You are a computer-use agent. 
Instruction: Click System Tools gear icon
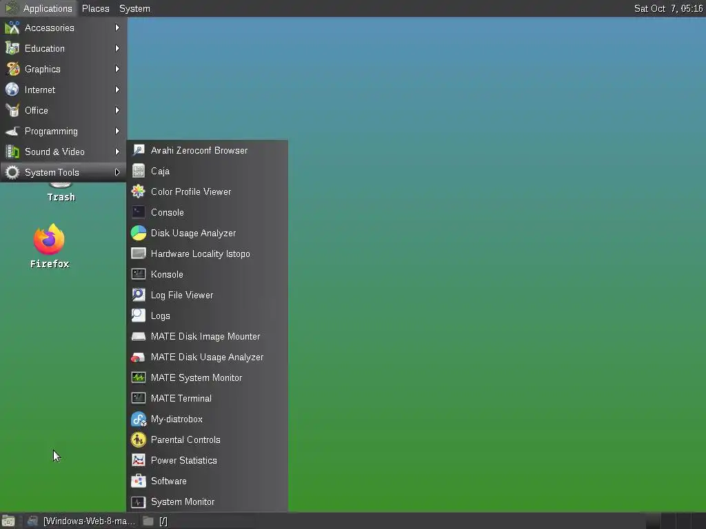tap(12, 173)
